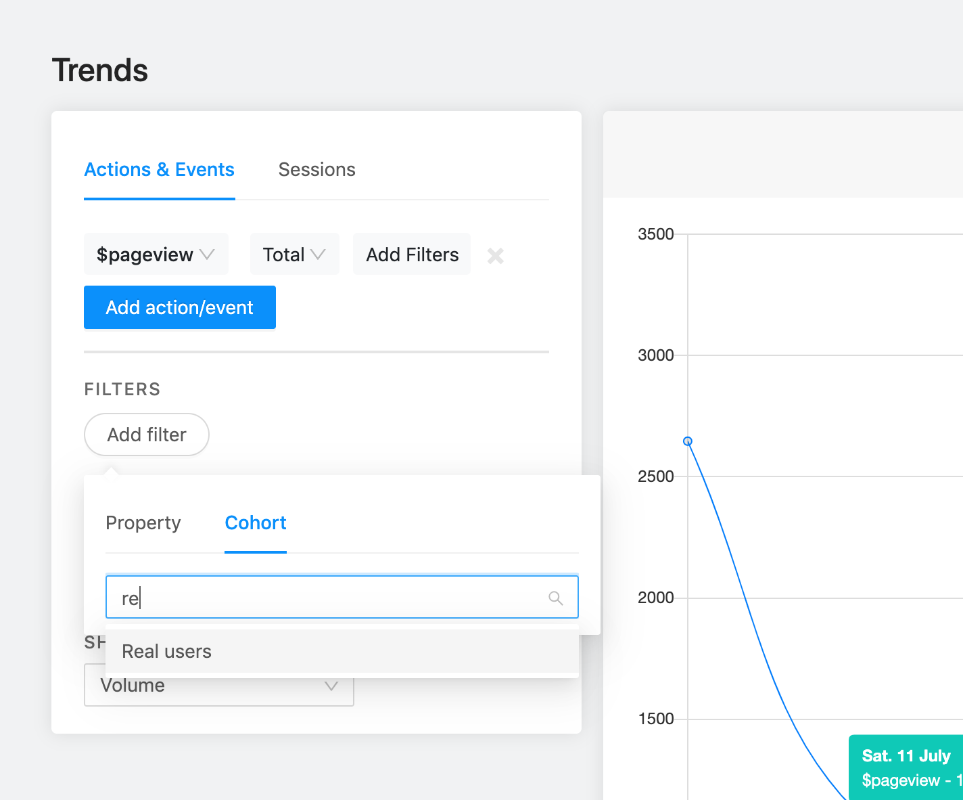This screenshot has height=800, width=963.
Task: Click the Add filter pill button
Action: click(x=147, y=435)
